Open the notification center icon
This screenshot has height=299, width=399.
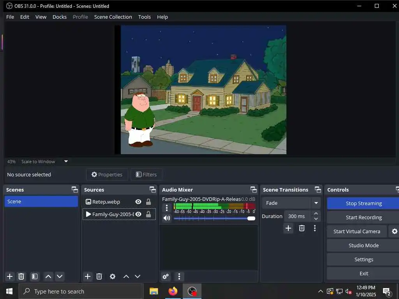point(387,292)
